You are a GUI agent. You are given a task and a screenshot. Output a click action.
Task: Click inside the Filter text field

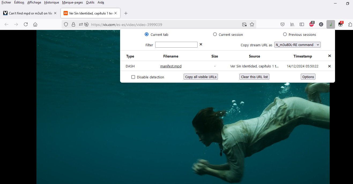176,45
